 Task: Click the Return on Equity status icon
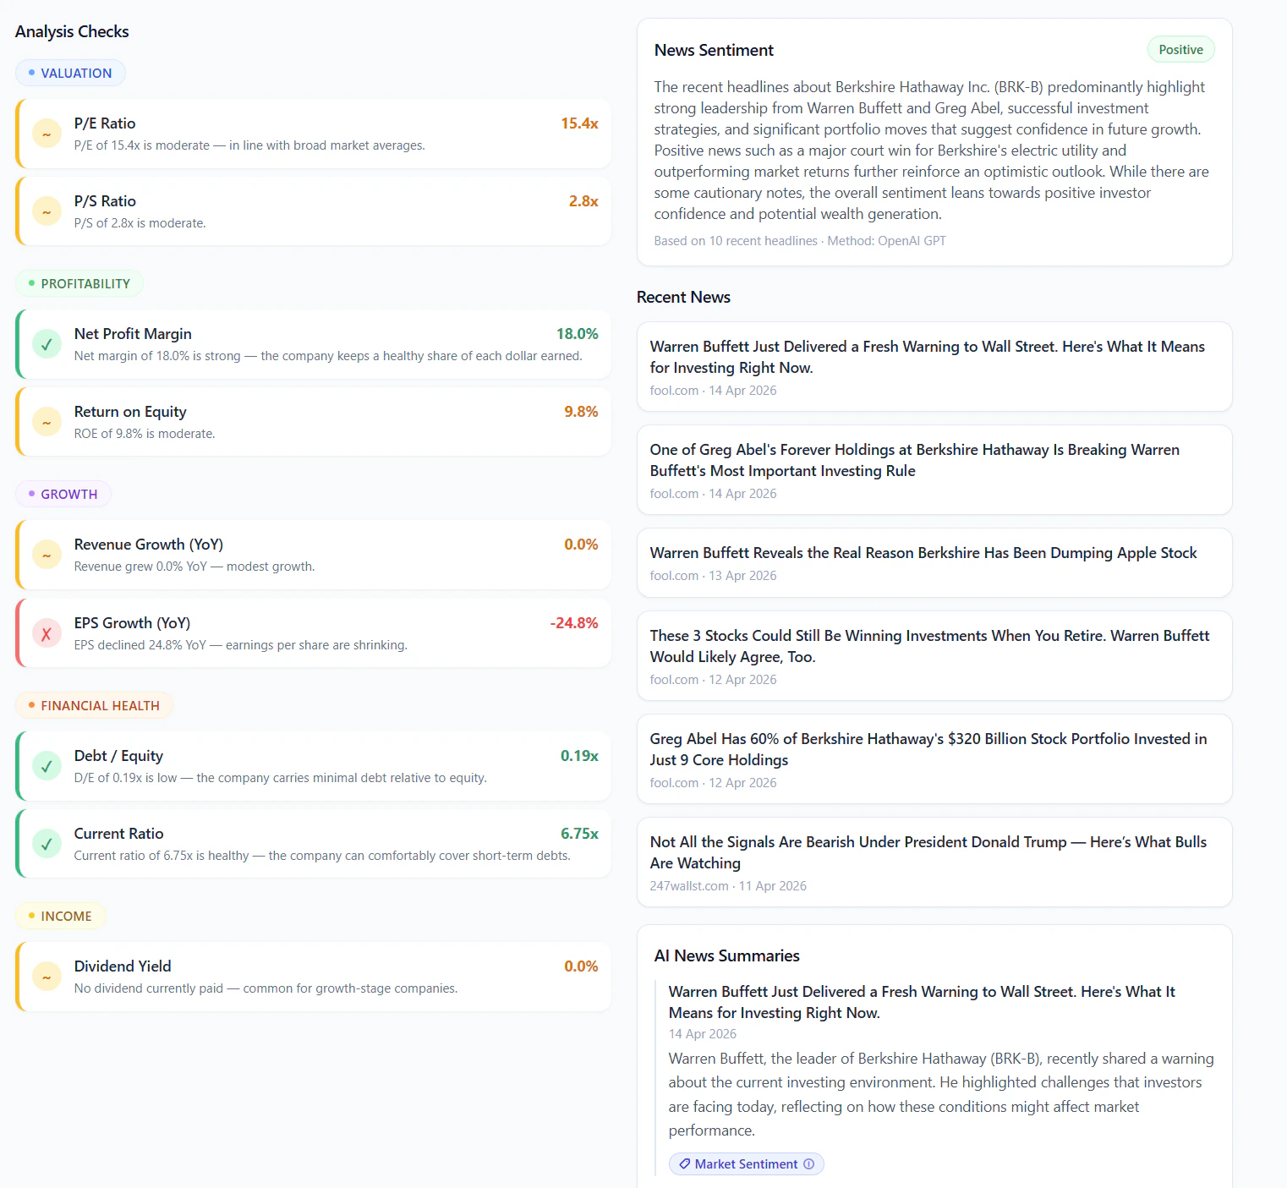point(47,422)
